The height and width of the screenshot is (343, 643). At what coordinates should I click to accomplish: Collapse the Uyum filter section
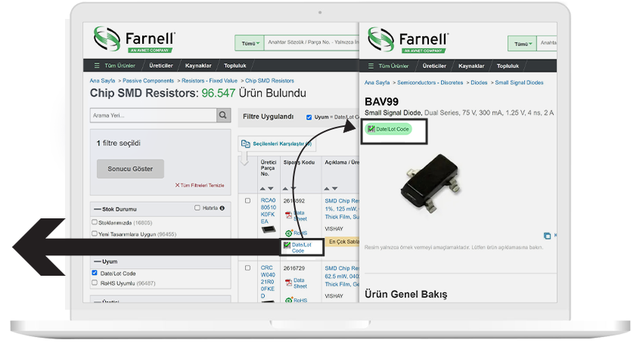97,261
